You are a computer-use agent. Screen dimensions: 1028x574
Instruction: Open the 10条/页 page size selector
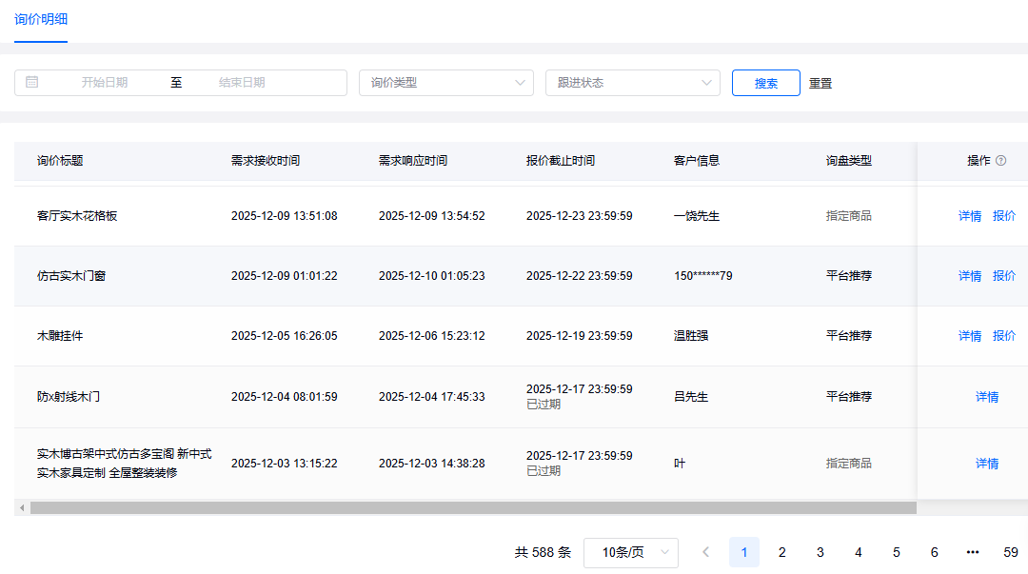pyautogui.click(x=630, y=552)
